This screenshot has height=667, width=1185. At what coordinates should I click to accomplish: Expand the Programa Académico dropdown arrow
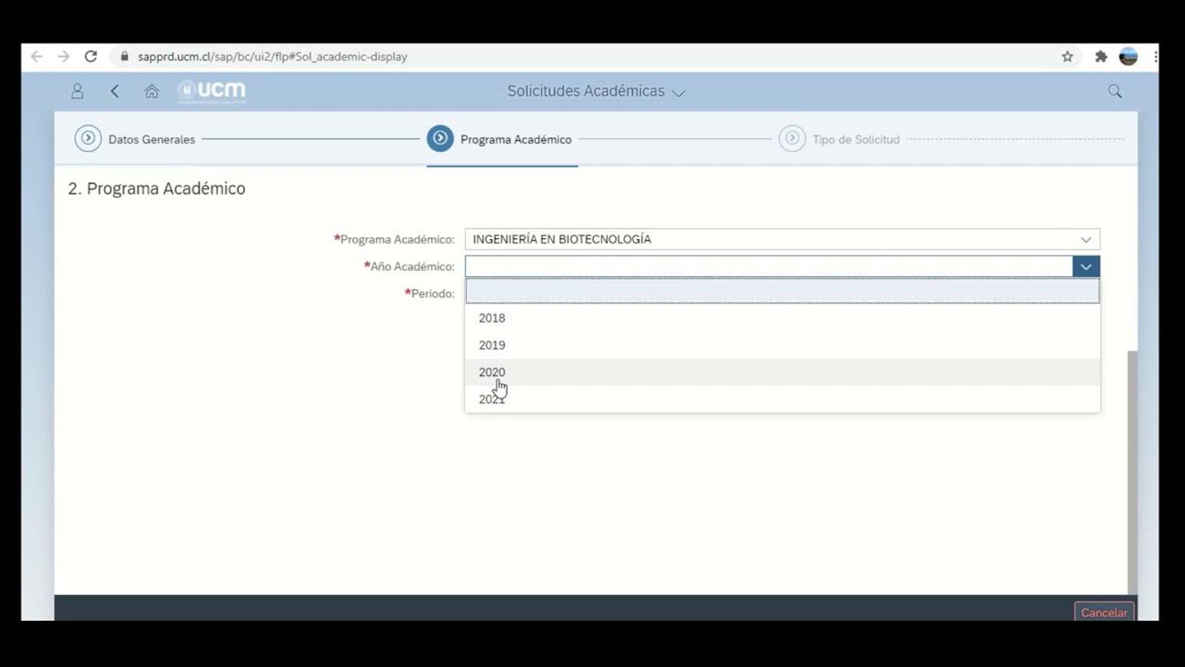[x=1086, y=240]
